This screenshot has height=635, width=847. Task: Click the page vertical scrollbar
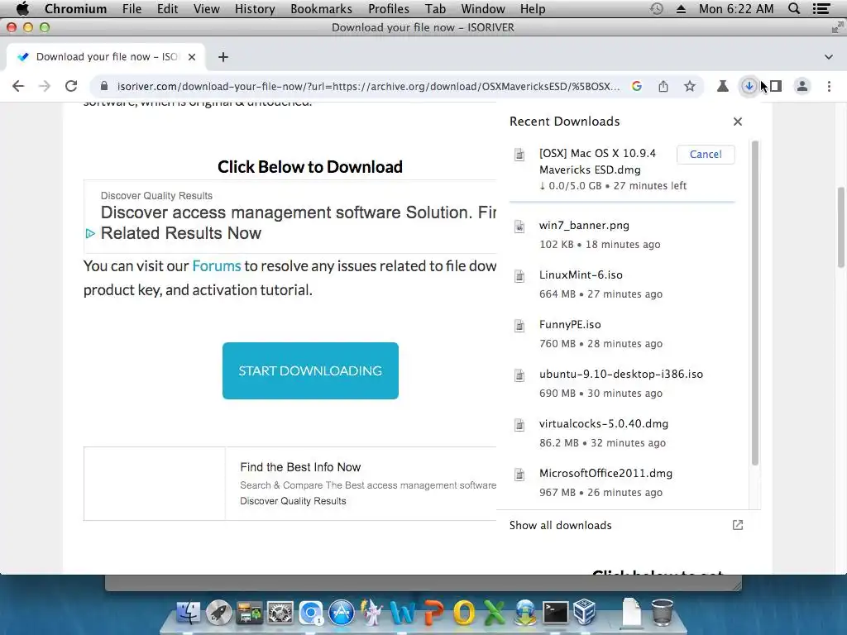pyautogui.click(x=841, y=227)
